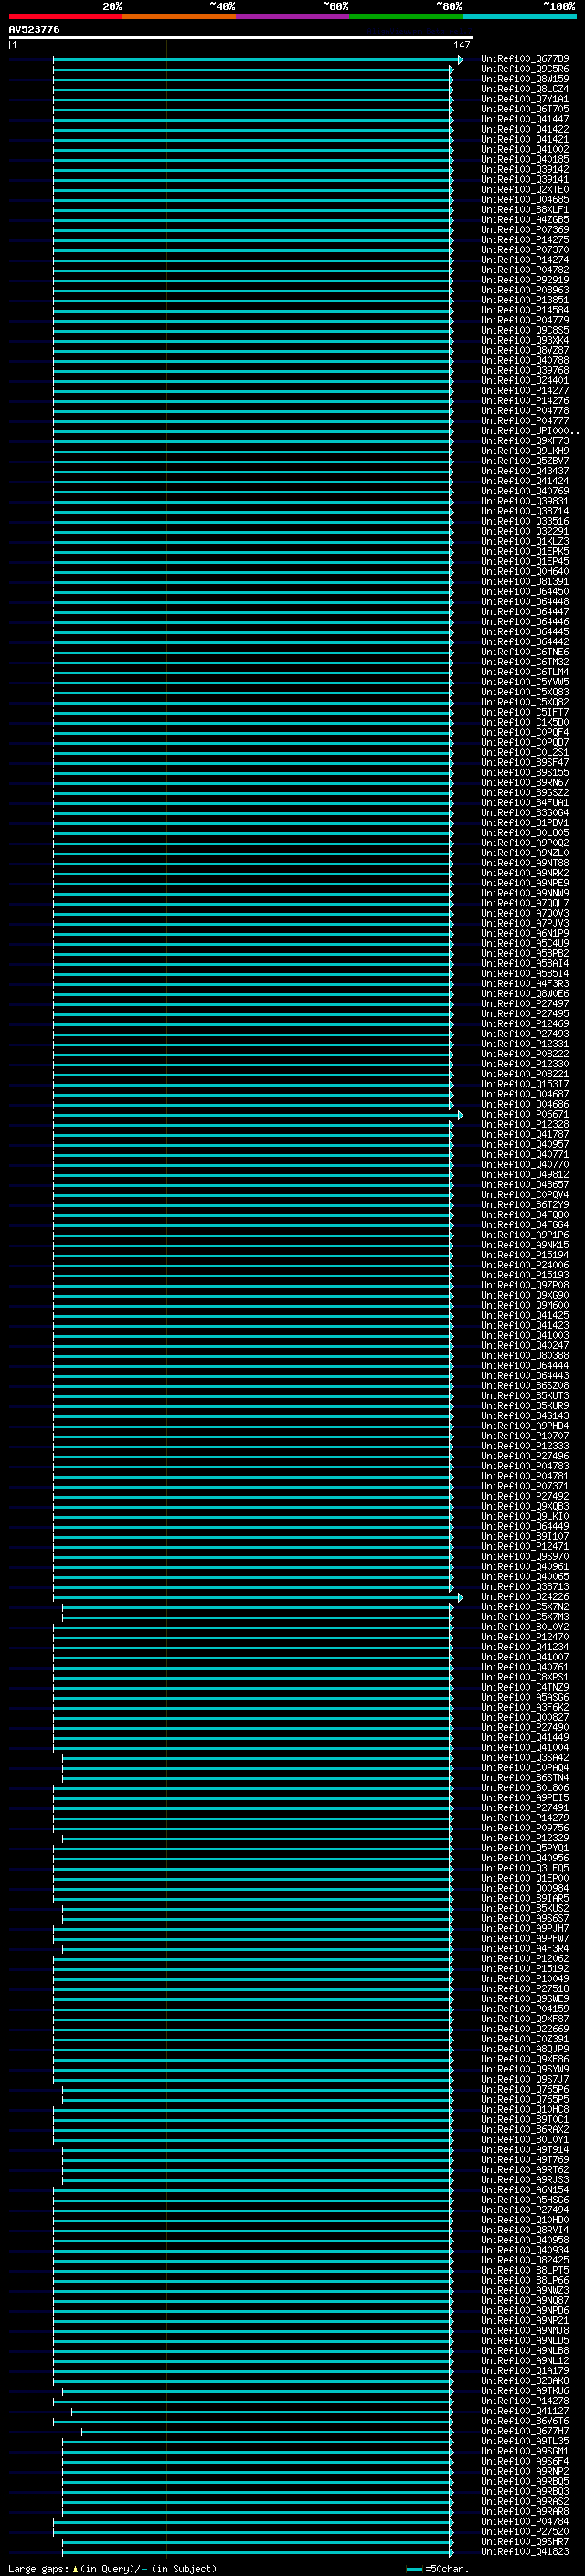Click hit label UniRef100_A5C4U9
The image size is (585, 2576).
[x=525, y=943]
